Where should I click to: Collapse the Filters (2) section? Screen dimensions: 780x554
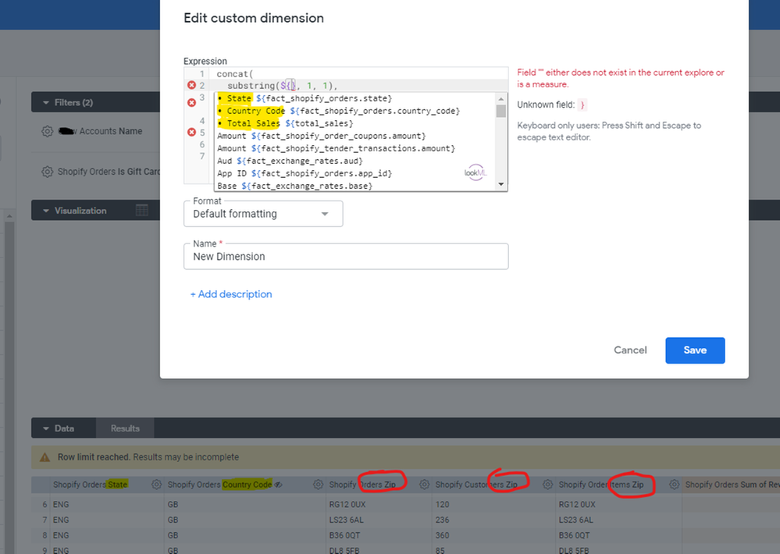(46, 102)
